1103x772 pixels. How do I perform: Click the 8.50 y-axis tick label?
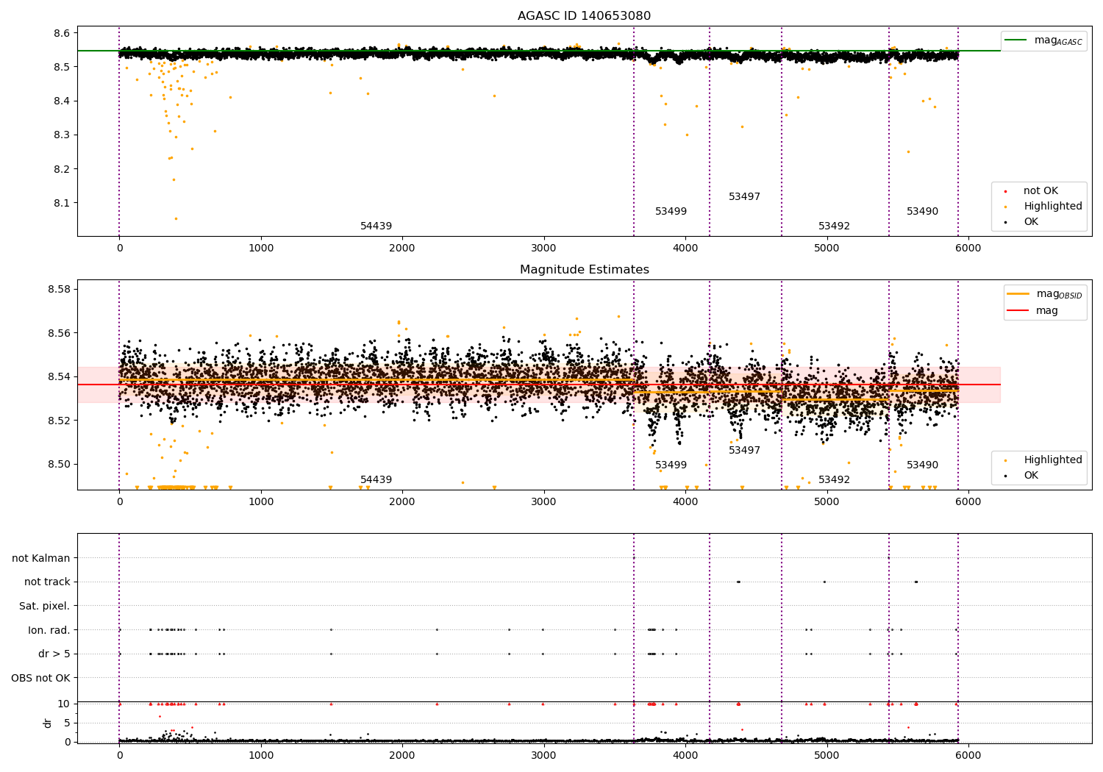60,464
